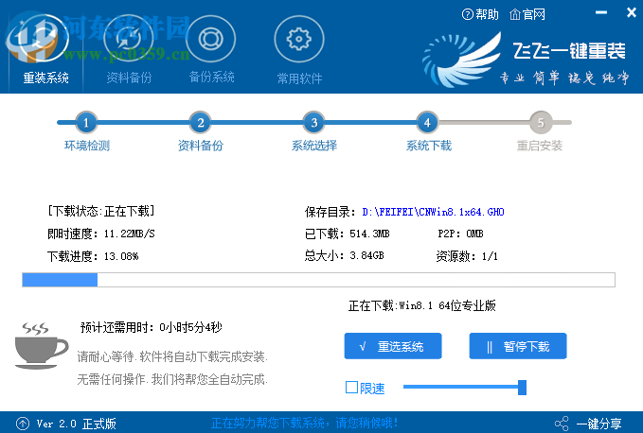The height and width of the screenshot is (433, 643).
Task: Click the 预计还需用时 remaining time text
Action: point(152,327)
